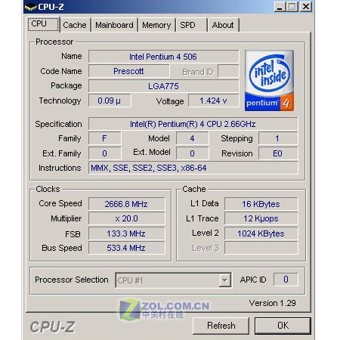Viewport: 340px width, 340px height.
Task: Click the FSB value 133.3 MHz
Action: (126, 233)
